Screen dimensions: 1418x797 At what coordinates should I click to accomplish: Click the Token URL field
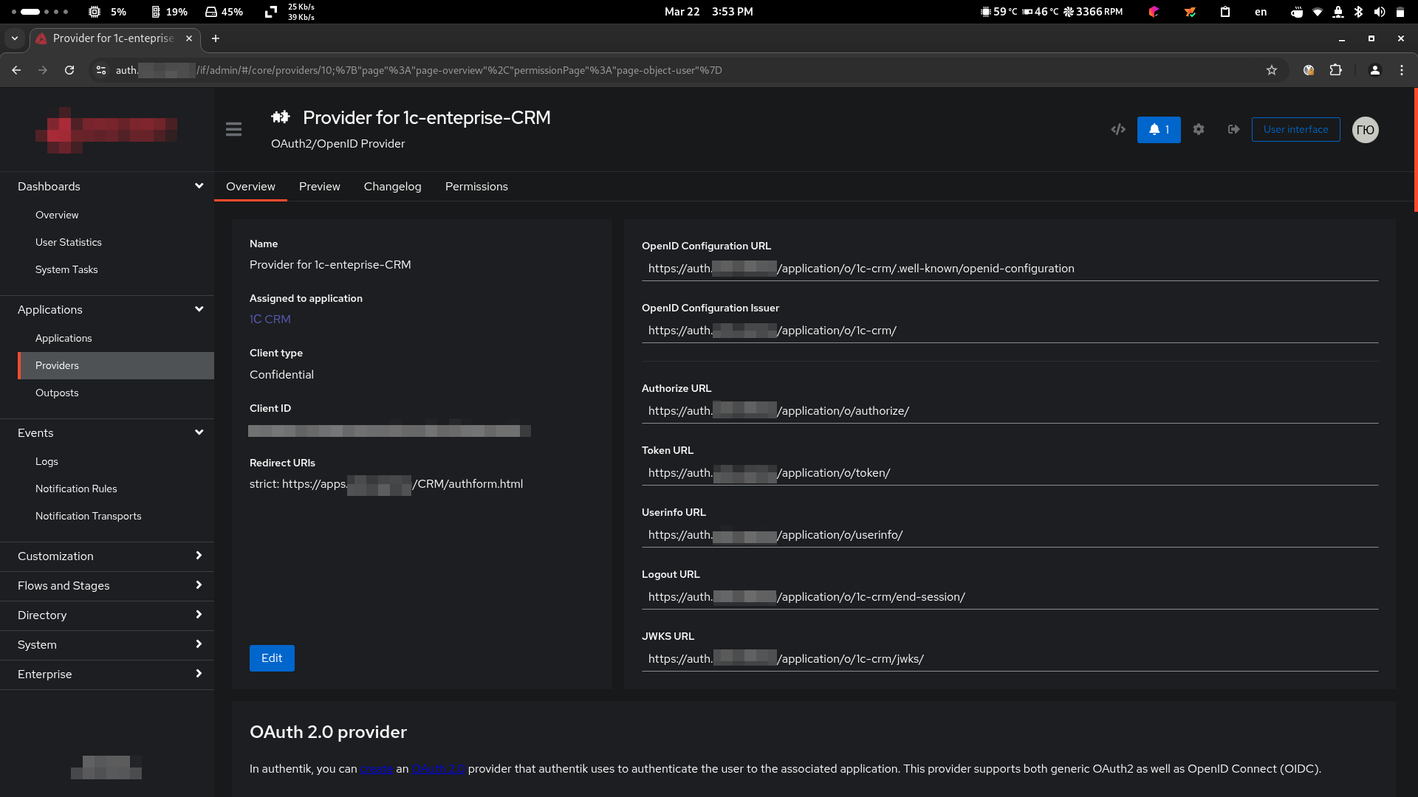[x=1009, y=473]
